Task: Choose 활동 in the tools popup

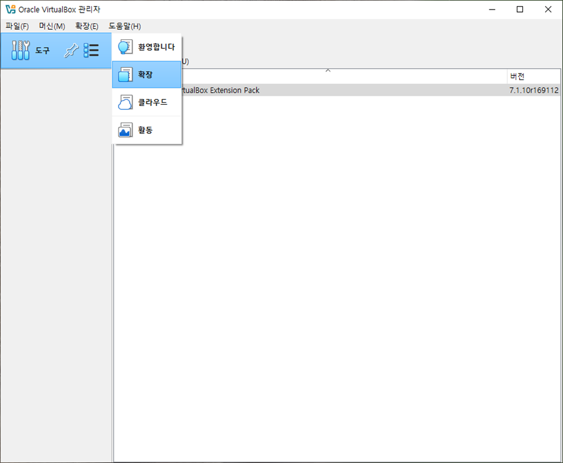Action: pos(147,130)
